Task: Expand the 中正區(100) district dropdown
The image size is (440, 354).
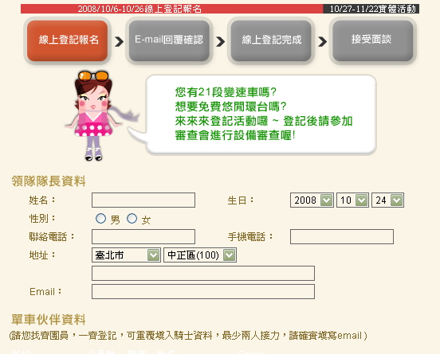Action: coord(200,255)
